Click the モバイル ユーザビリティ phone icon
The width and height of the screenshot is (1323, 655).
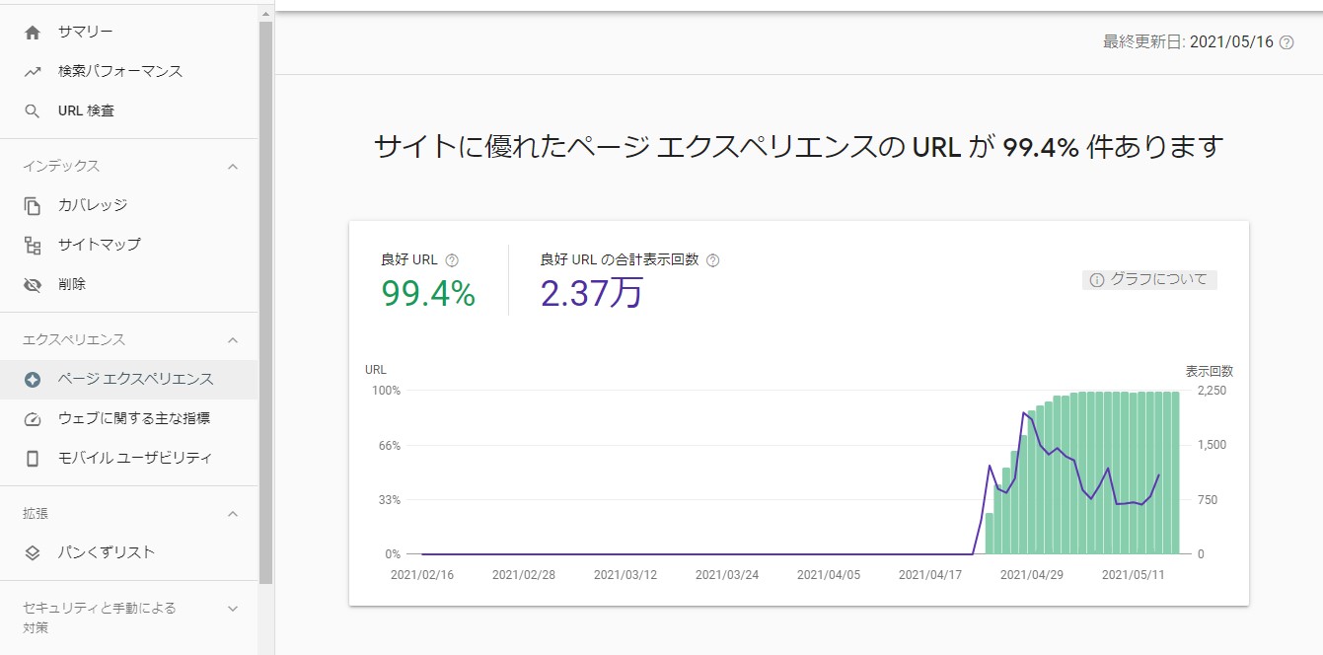(x=33, y=459)
